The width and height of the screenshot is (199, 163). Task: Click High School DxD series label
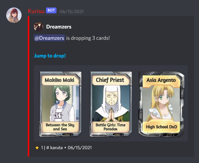click(x=162, y=127)
